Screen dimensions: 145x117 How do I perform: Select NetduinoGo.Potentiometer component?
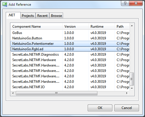[70, 44]
